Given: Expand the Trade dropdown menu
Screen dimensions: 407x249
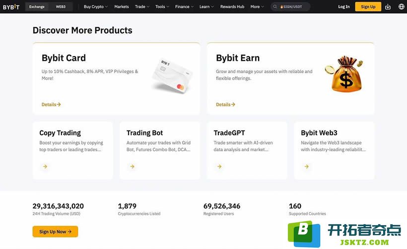Looking at the screenshot, I should [x=142, y=7].
